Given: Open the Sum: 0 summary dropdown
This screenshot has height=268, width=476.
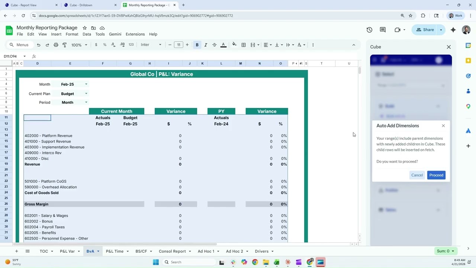Looking at the screenshot, I should click(x=446, y=251).
